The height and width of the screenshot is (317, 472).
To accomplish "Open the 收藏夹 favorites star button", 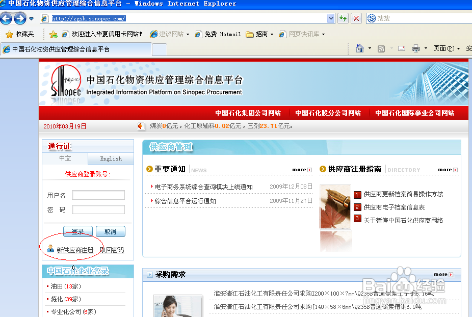I will click(20, 34).
